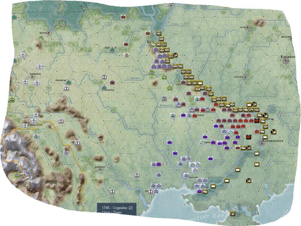
Task: Select the tan counter in Crimea near Karkinitsky Bay
Action: tap(232, 214)
